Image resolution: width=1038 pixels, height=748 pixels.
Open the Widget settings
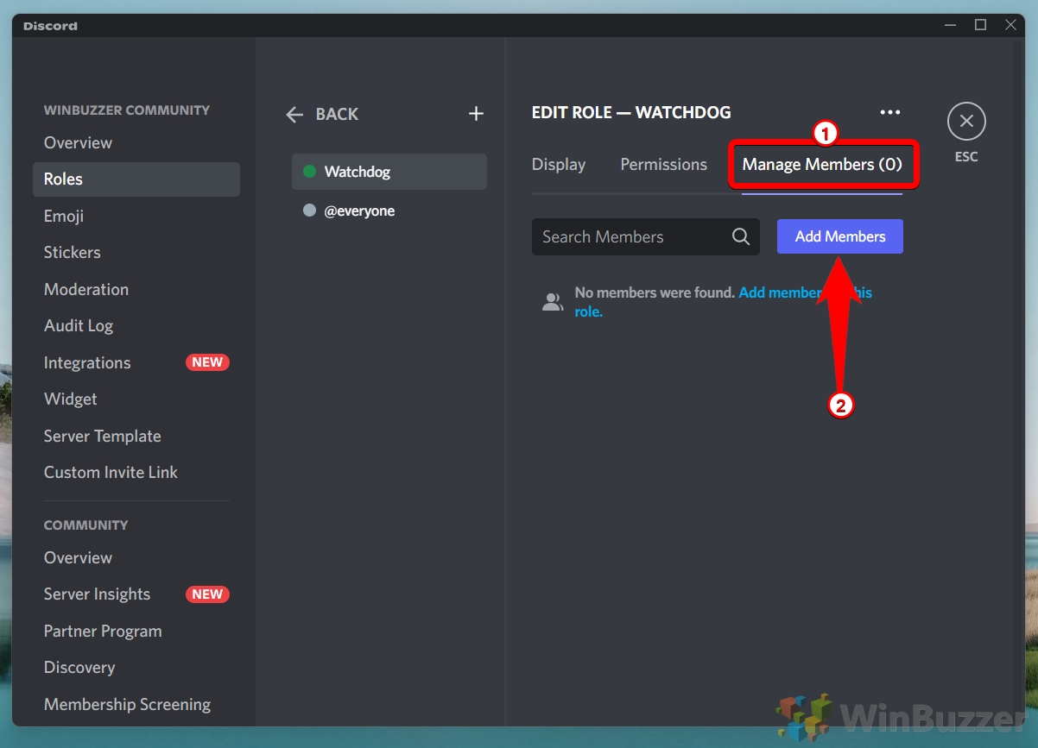point(136,399)
